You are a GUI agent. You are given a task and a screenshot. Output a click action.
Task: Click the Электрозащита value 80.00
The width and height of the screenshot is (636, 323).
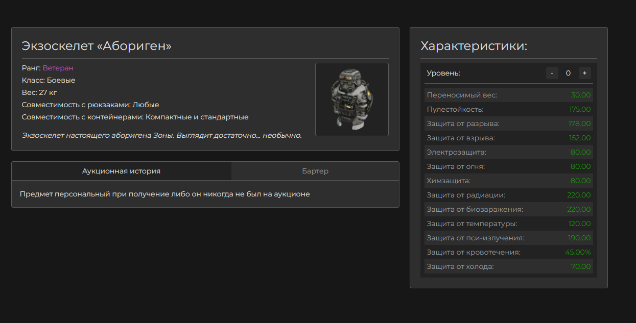tap(581, 152)
